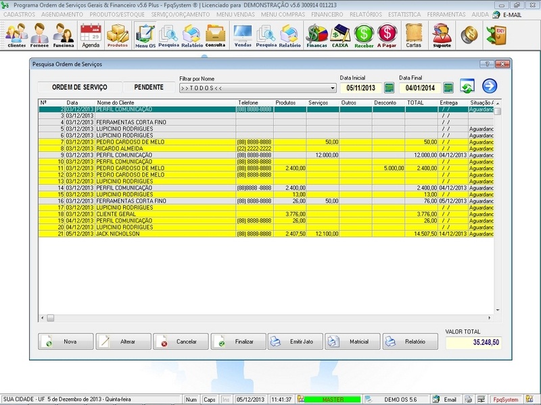The height and width of the screenshot is (405, 541).
Task: Click the green refresh search icon
Action: pyautogui.click(x=467, y=86)
